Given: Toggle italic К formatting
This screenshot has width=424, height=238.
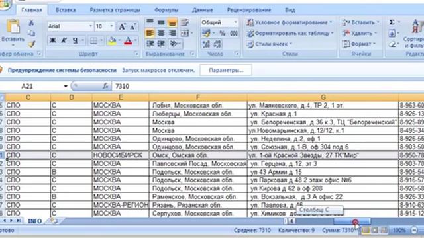Looking at the screenshot, I should (64, 41).
